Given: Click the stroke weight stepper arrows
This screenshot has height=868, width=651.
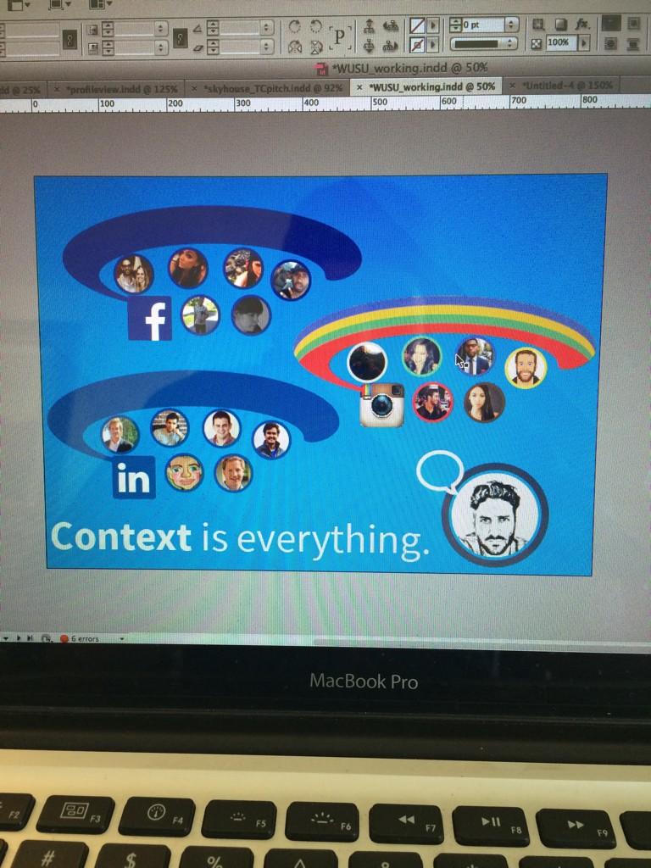Looking at the screenshot, I should (456, 25).
